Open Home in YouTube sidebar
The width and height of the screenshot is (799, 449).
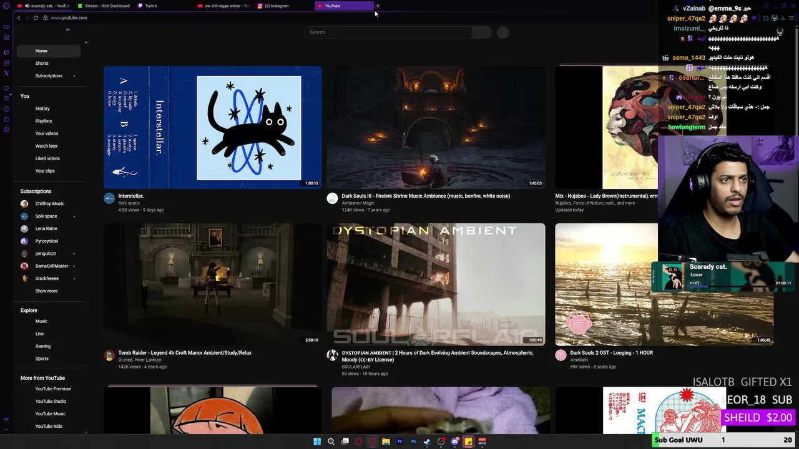pyautogui.click(x=49, y=51)
